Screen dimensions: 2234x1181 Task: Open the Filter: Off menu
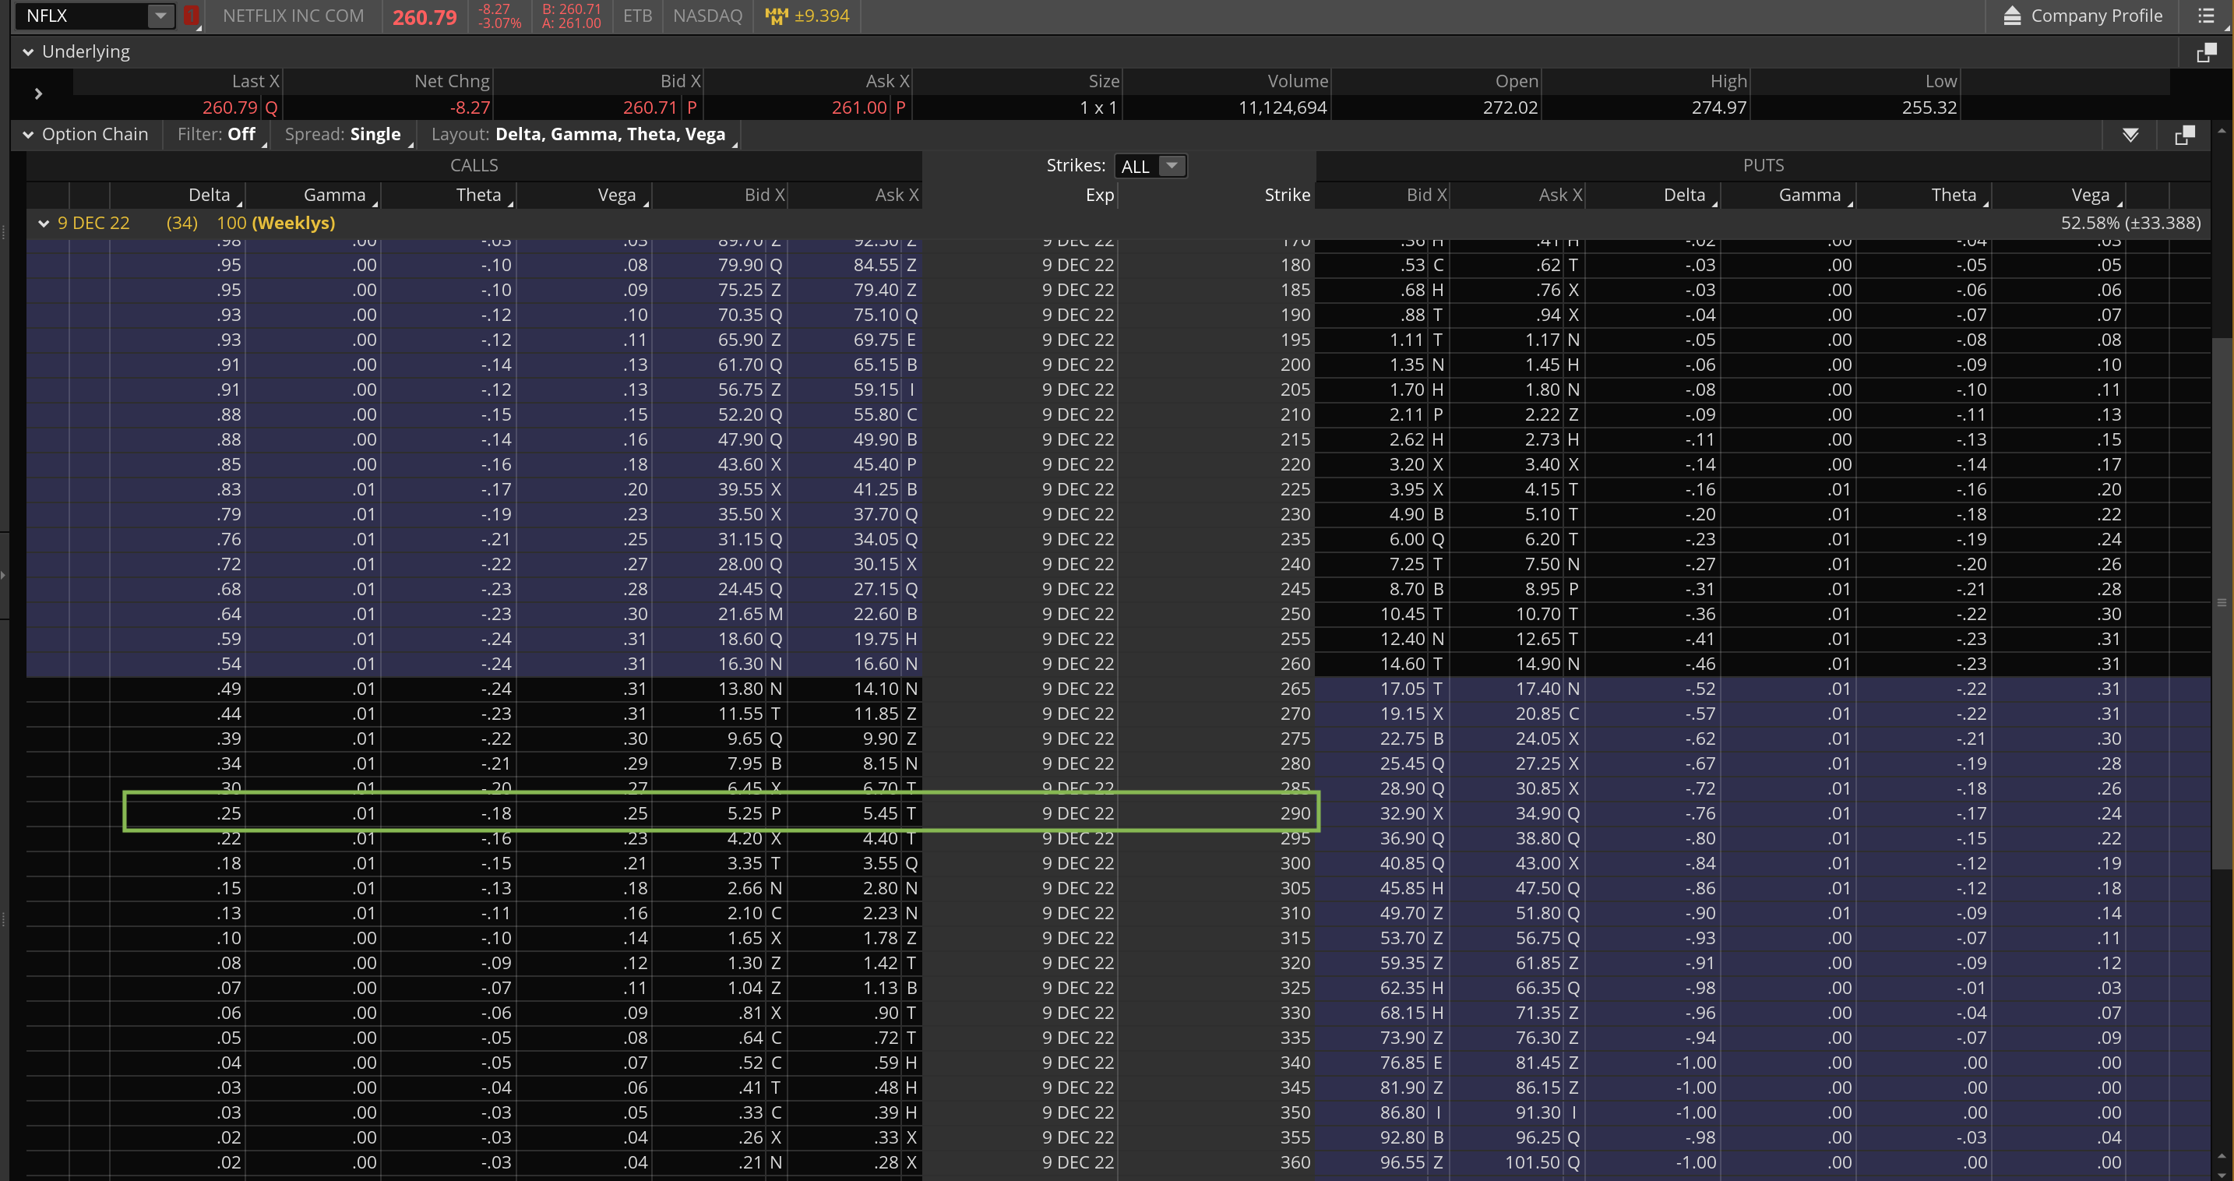217,135
